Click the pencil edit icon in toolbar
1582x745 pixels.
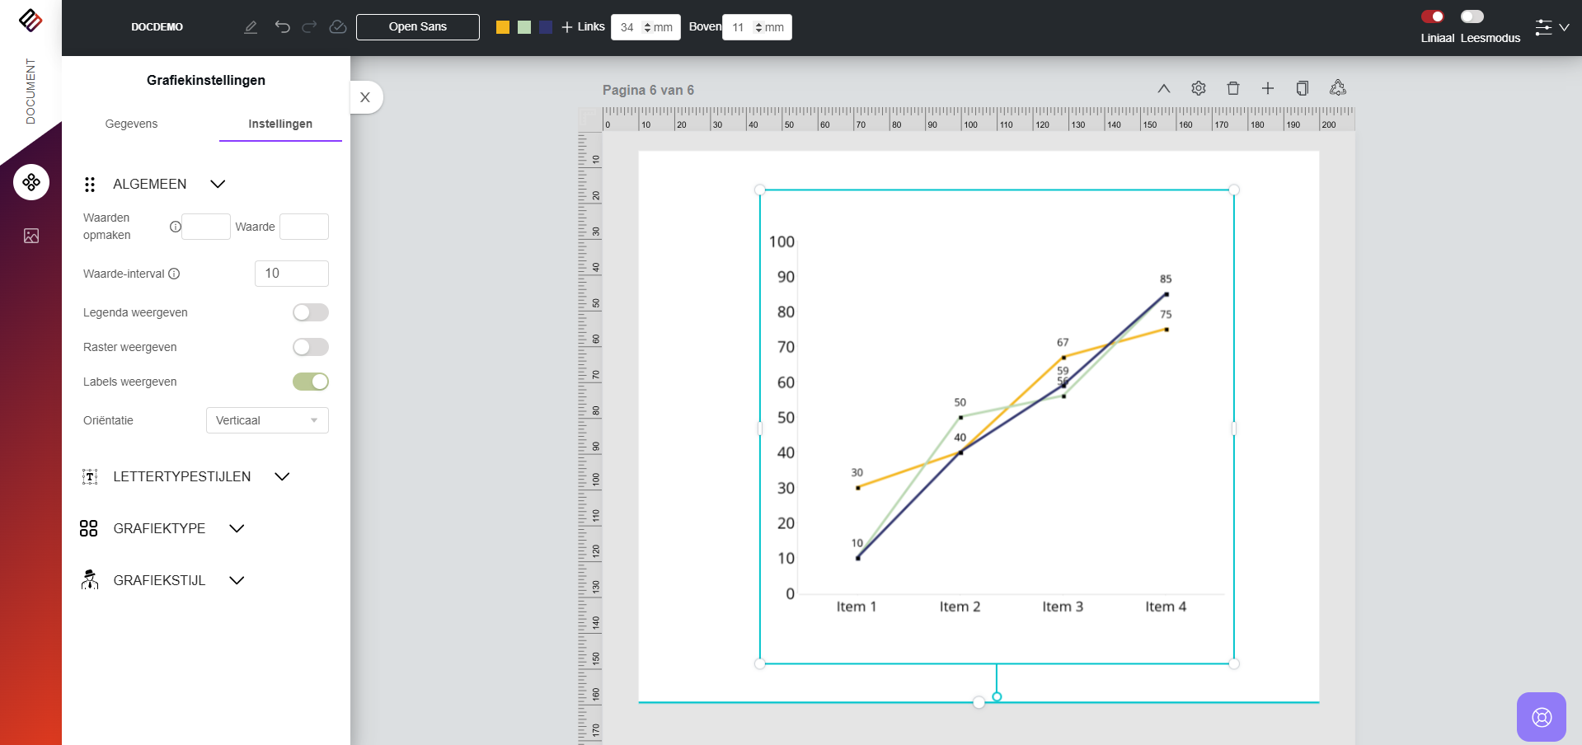click(251, 27)
